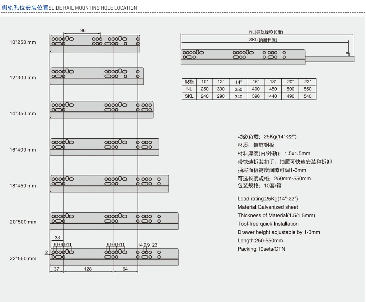Open the 规格 header cell options
Viewport: 366px width, 302px height.
(x=189, y=82)
